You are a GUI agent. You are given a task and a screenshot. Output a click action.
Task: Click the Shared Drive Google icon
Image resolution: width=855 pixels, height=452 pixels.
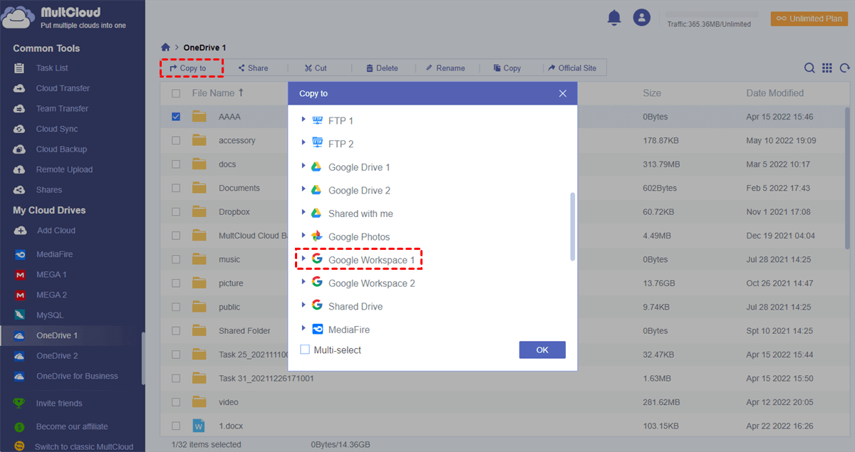[316, 305]
